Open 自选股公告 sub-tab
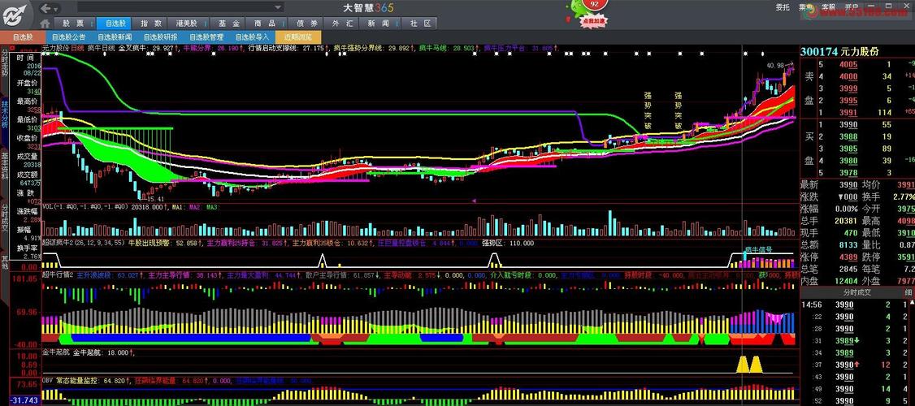 (67, 37)
